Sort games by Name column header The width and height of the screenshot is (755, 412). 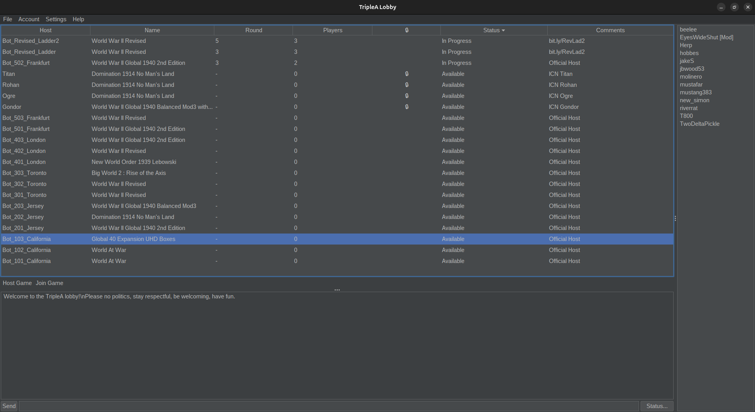point(152,30)
